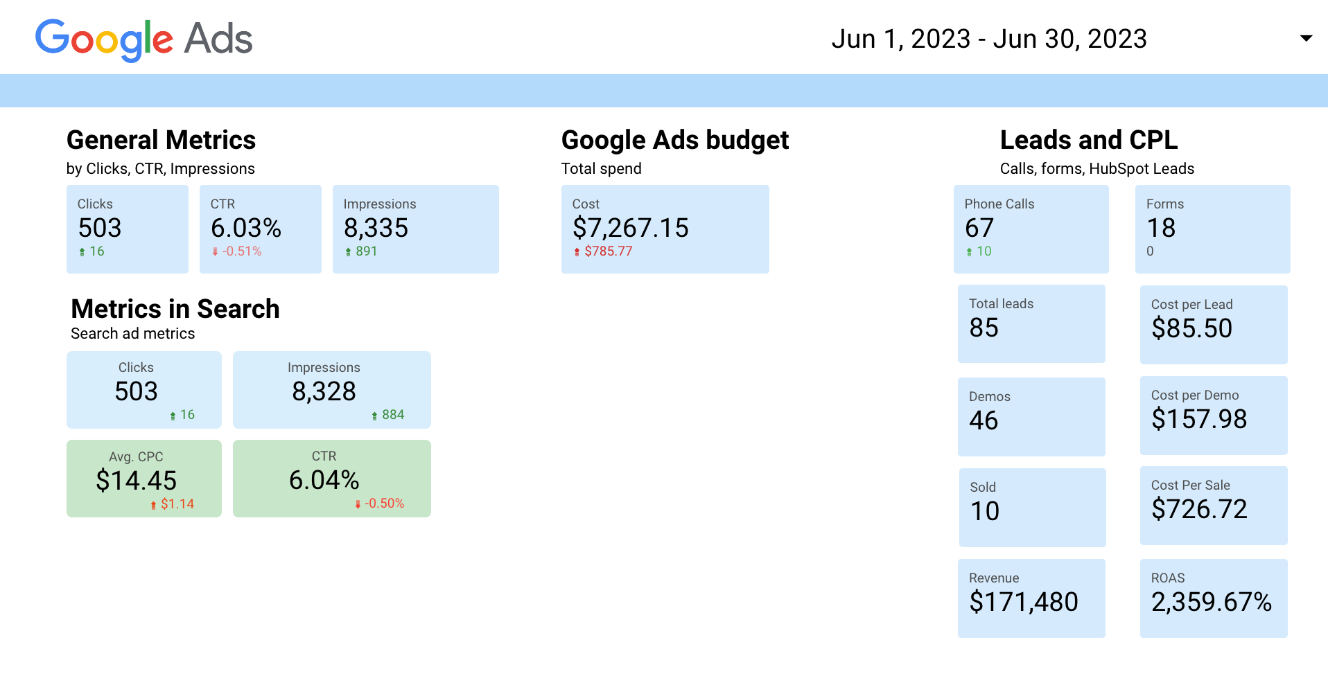Select the Cost card under Google Ads budget
1328x694 pixels.
click(x=665, y=229)
